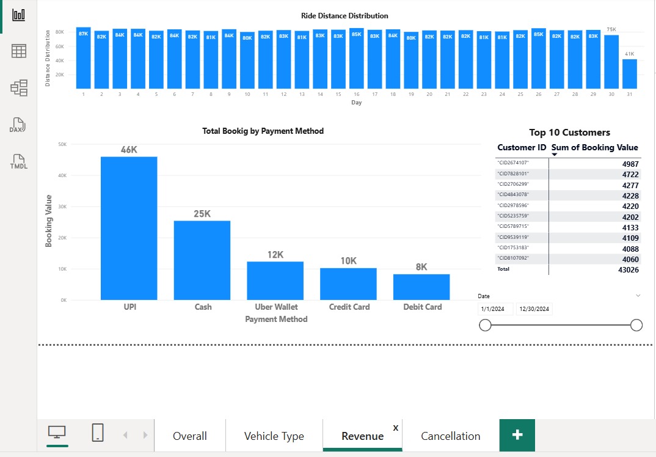Open the Model view icon
656x457 pixels.
pos(19,88)
